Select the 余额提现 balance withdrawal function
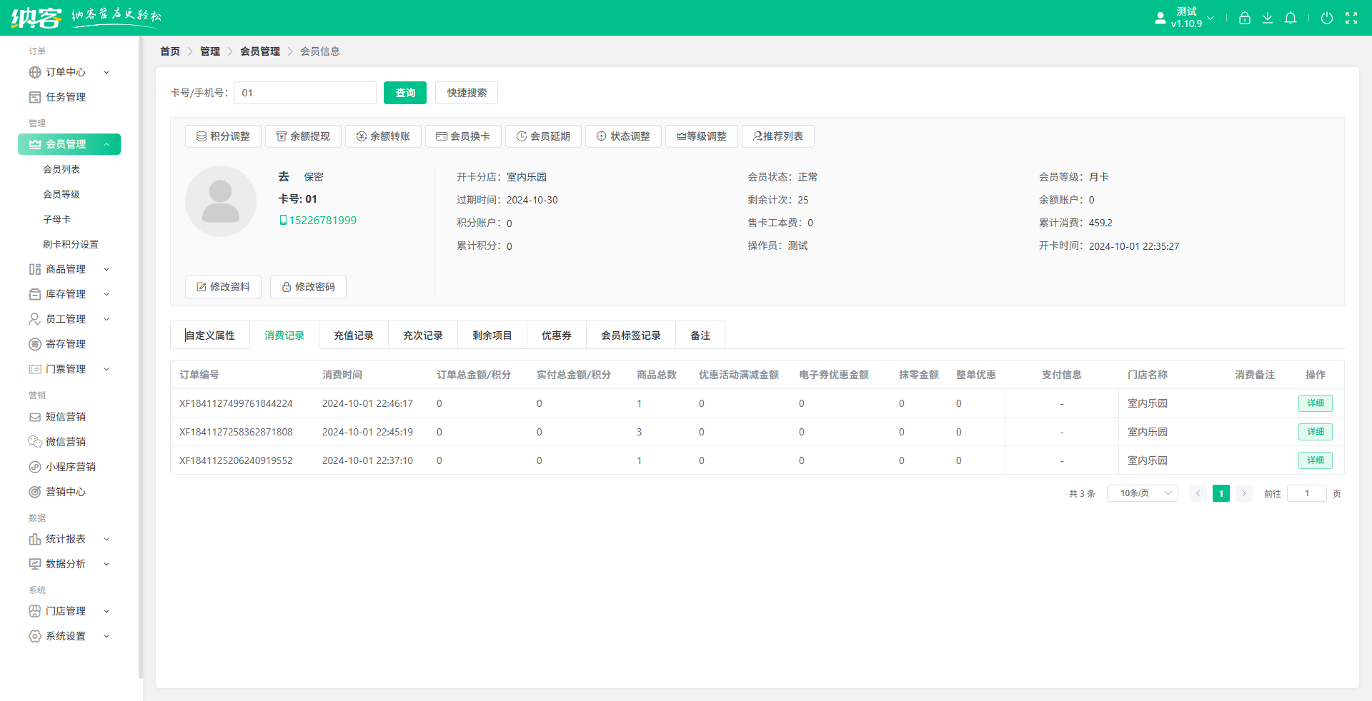1372x701 pixels. [x=303, y=136]
